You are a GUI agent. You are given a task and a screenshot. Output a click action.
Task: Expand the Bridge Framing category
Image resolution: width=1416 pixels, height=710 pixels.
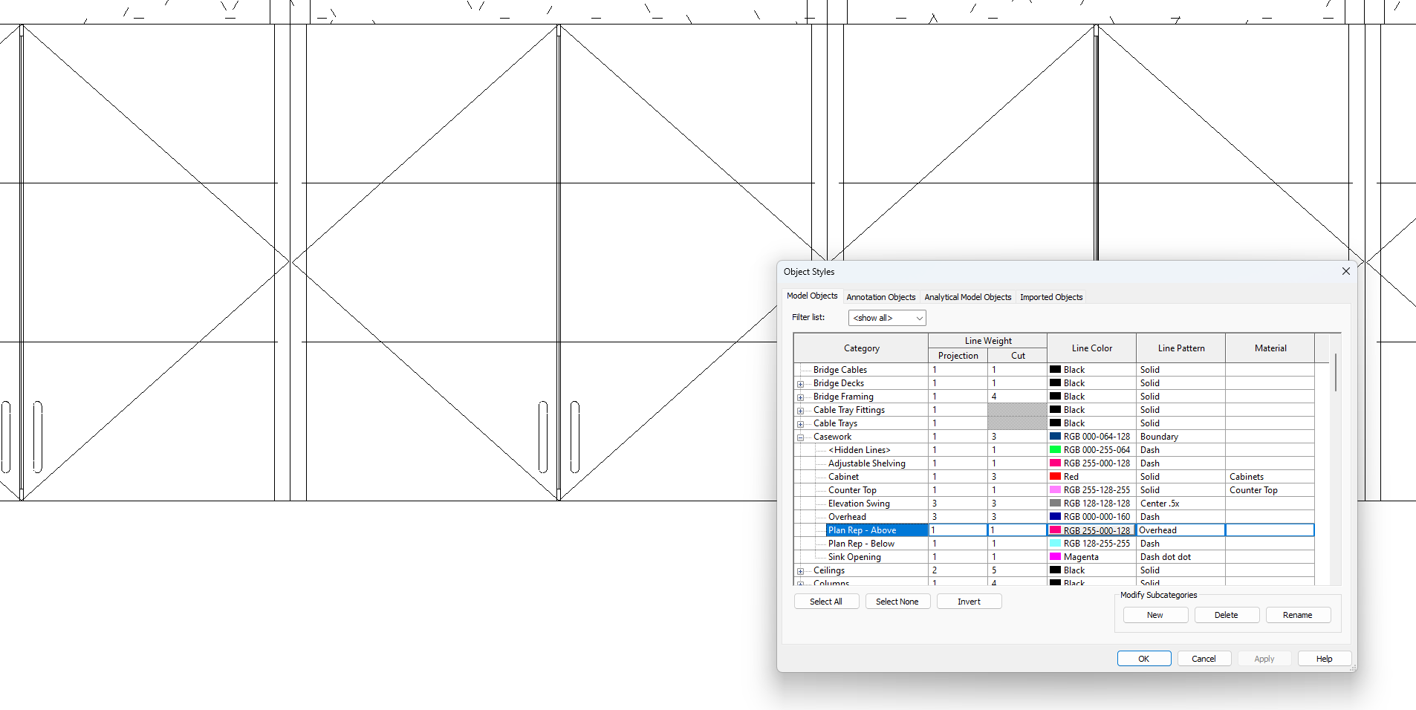tap(801, 397)
